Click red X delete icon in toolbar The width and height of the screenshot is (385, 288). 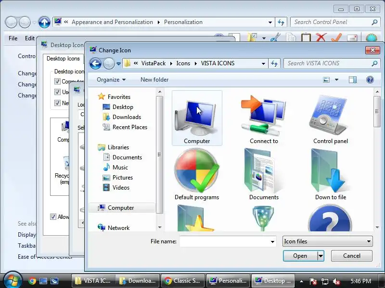coord(321,37)
